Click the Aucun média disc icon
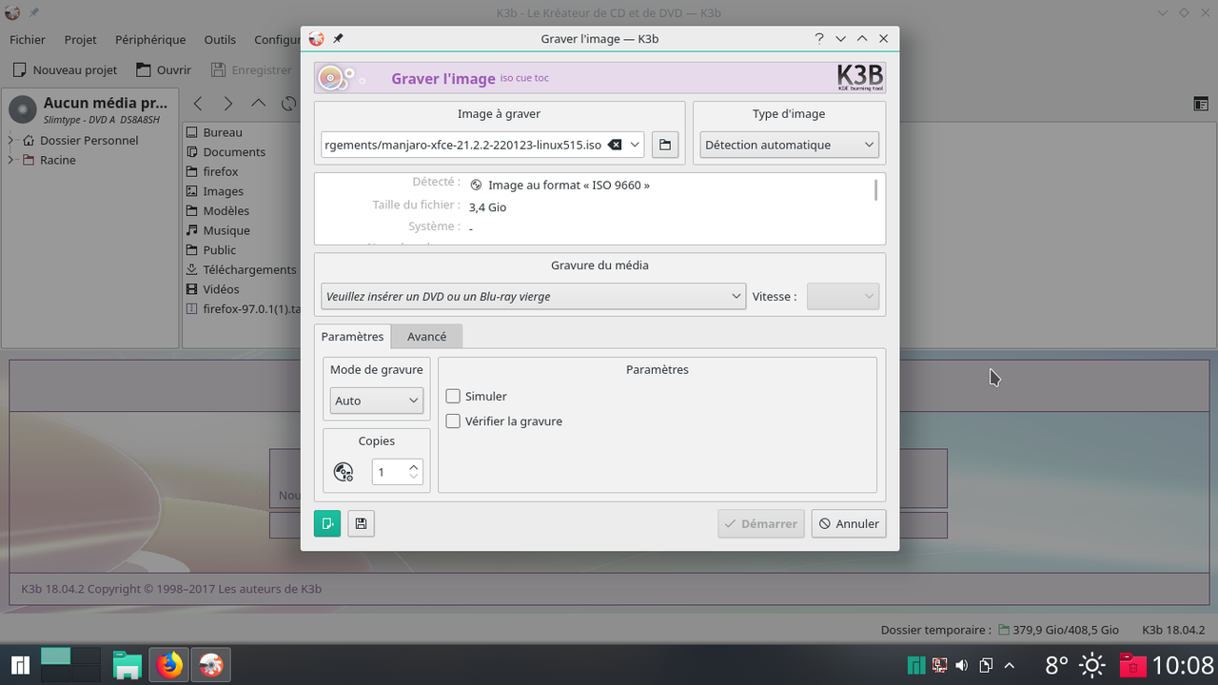Image resolution: width=1218 pixels, height=685 pixels. pyautogui.click(x=23, y=109)
